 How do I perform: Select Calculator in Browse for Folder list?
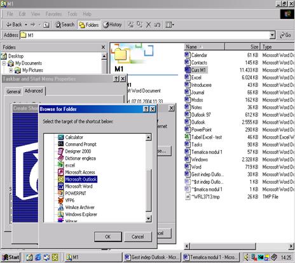point(74,137)
